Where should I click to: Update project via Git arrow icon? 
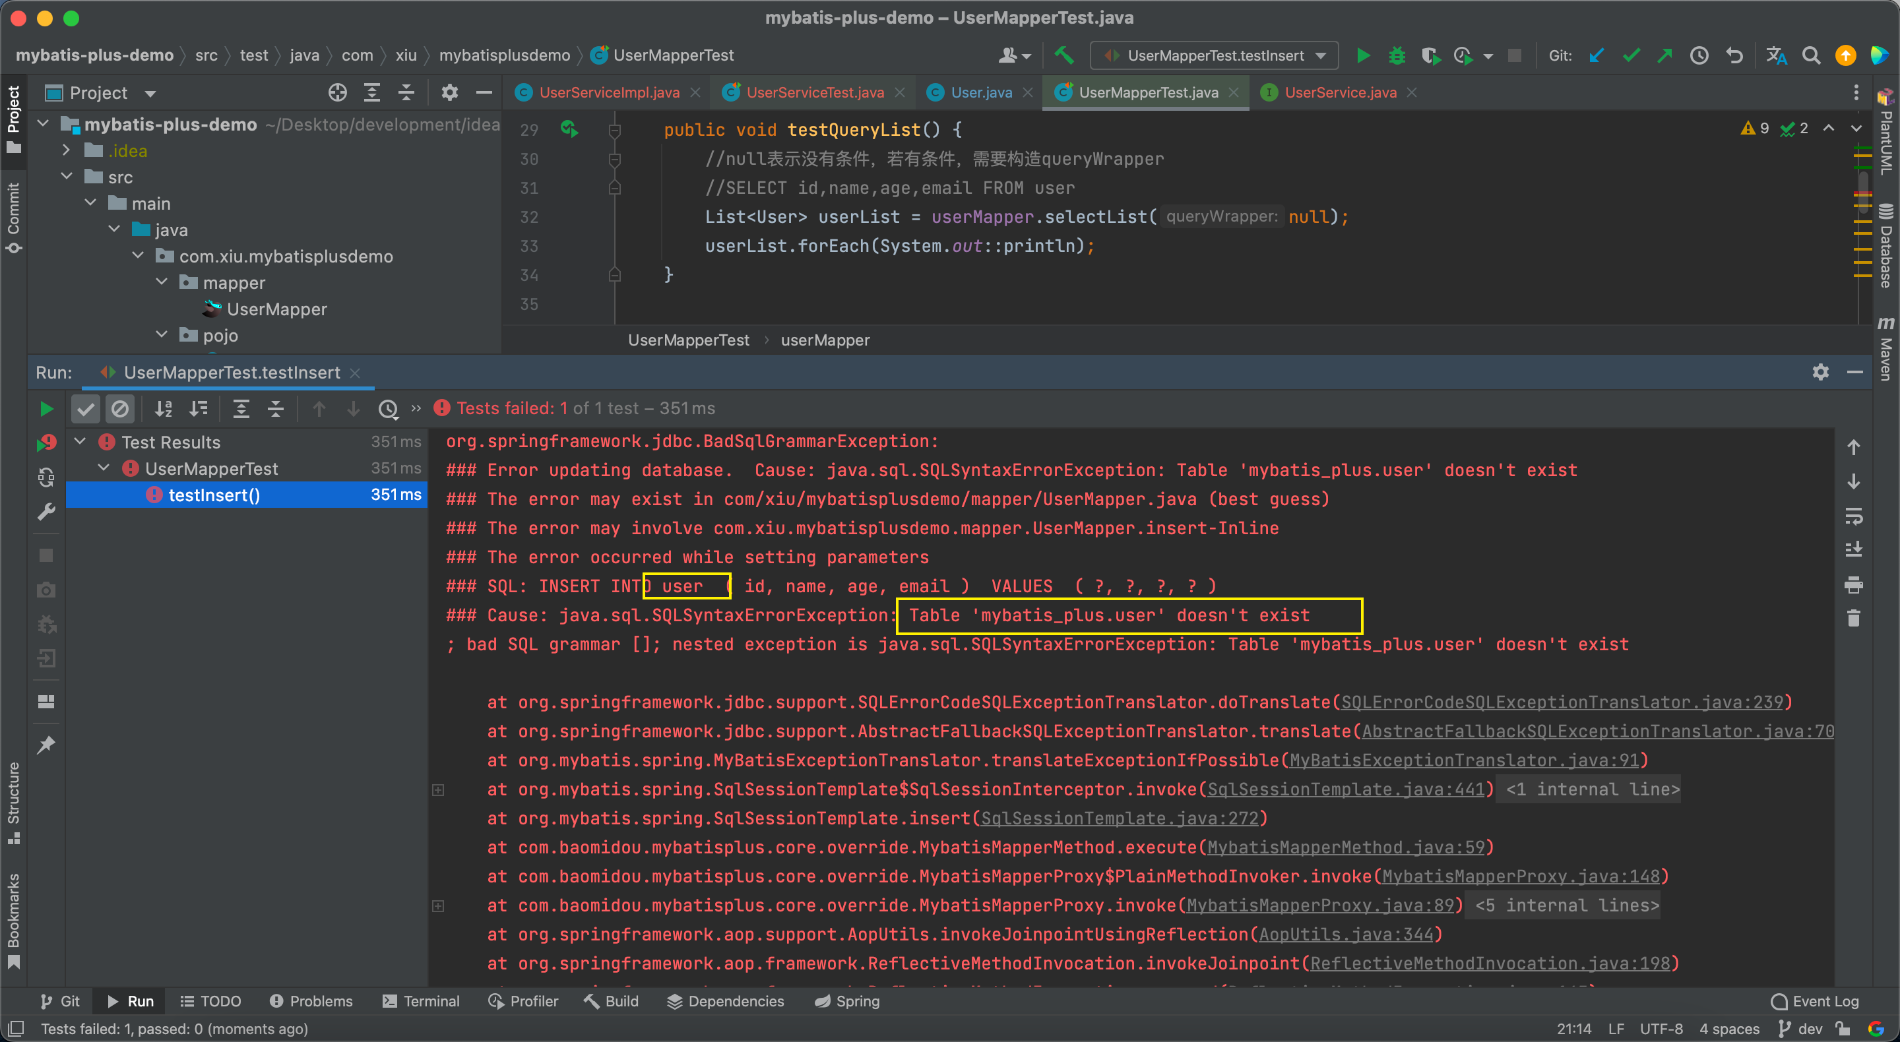pos(1596,55)
